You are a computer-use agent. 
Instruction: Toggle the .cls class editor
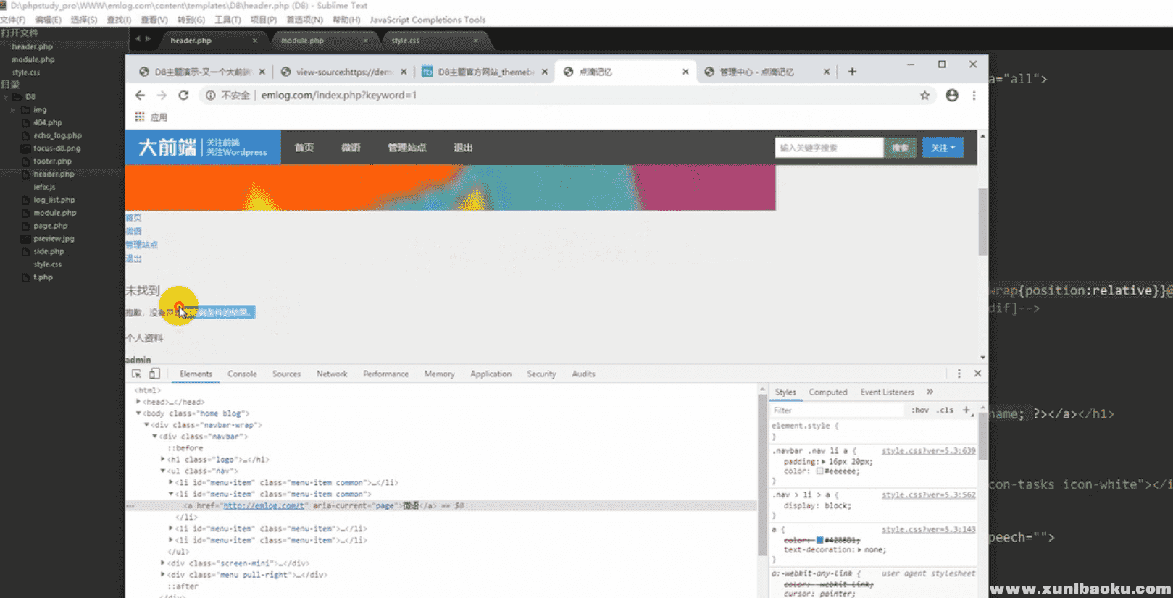coord(944,410)
